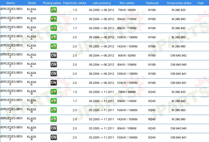Click "M 266.980" in the W245 row
Image resolution: width=209 pixels, height=142 pixels.
[179, 119]
